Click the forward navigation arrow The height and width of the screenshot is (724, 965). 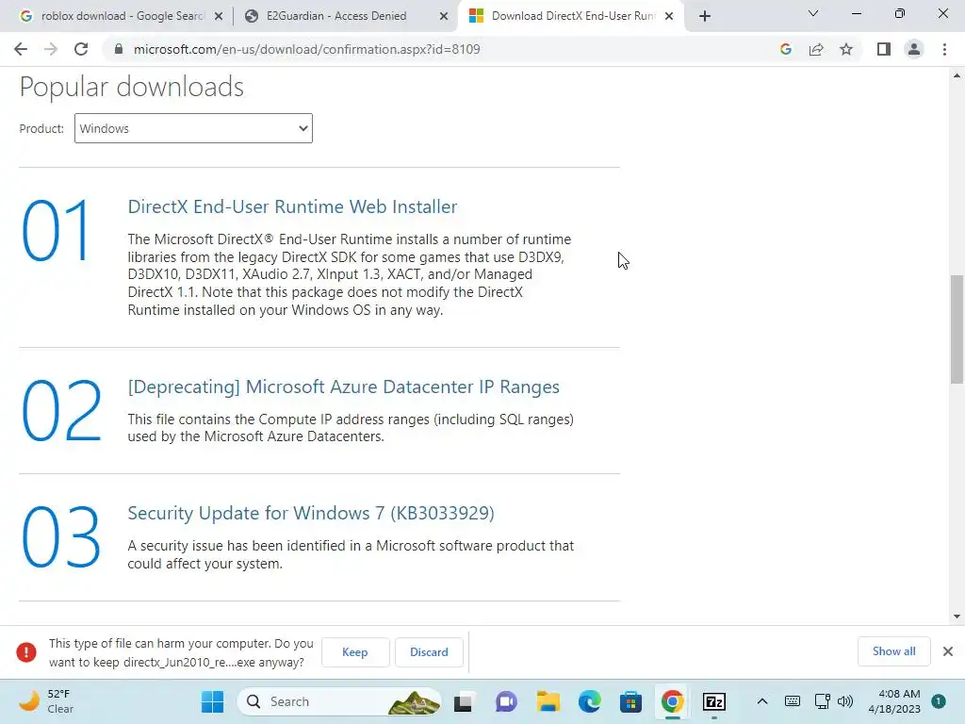[x=51, y=49]
